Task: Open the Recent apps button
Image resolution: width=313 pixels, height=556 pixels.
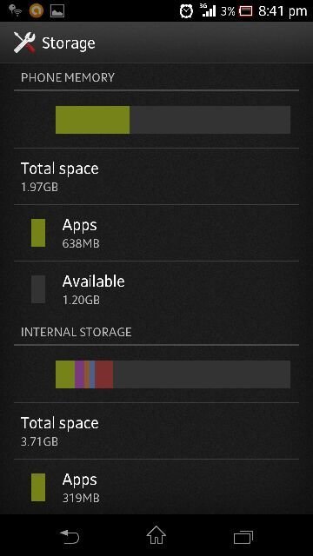Action: pyautogui.click(x=243, y=537)
